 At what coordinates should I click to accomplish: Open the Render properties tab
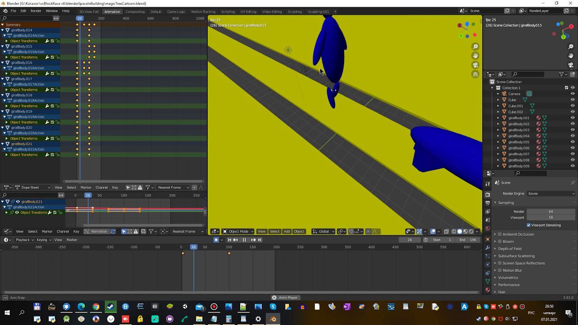(488, 194)
